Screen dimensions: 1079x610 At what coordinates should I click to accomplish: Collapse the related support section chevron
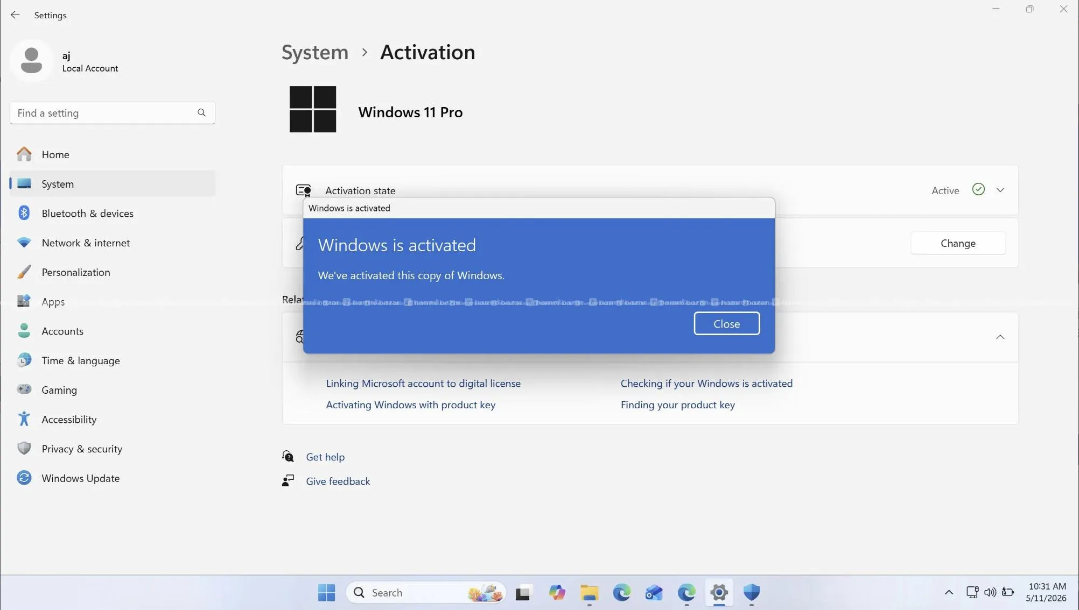pos(1000,337)
